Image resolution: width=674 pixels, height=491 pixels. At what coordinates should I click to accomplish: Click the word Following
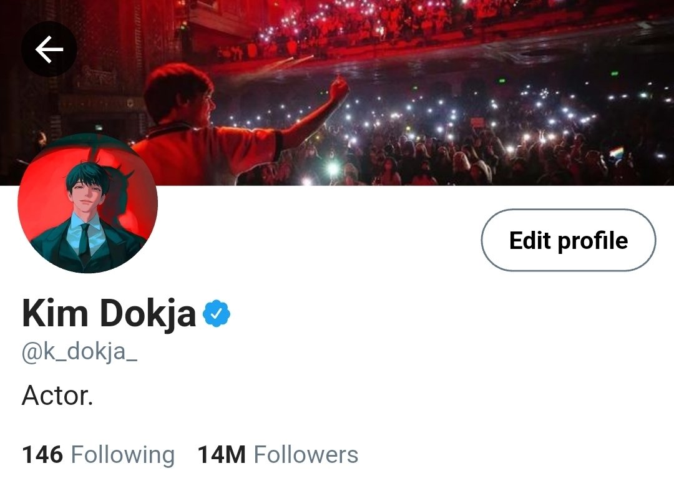click(123, 455)
